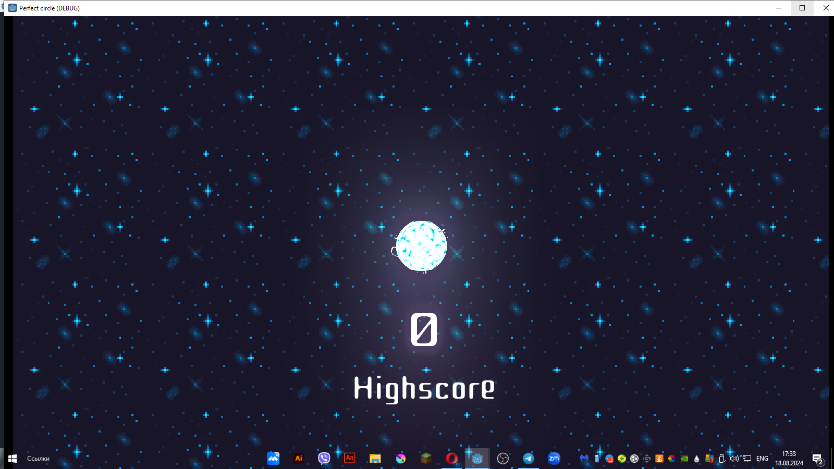Click the Perfect circle (DEBUG) window title
The height and width of the screenshot is (469, 834).
coord(50,8)
